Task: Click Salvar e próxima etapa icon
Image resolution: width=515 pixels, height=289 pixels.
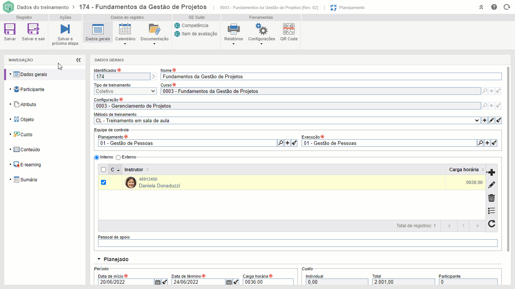Action: pos(65,29)
